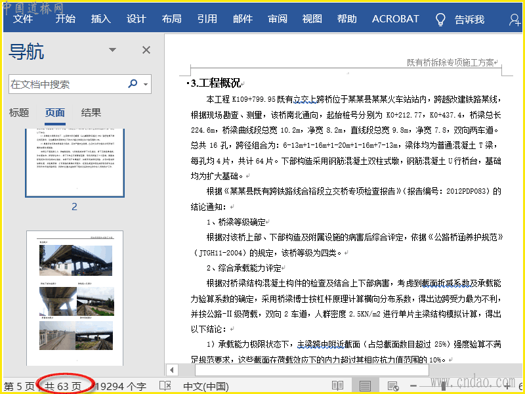Switch to the 引用 ribbon tab
The image size is (525, 394).
click(x=207, y=19)
